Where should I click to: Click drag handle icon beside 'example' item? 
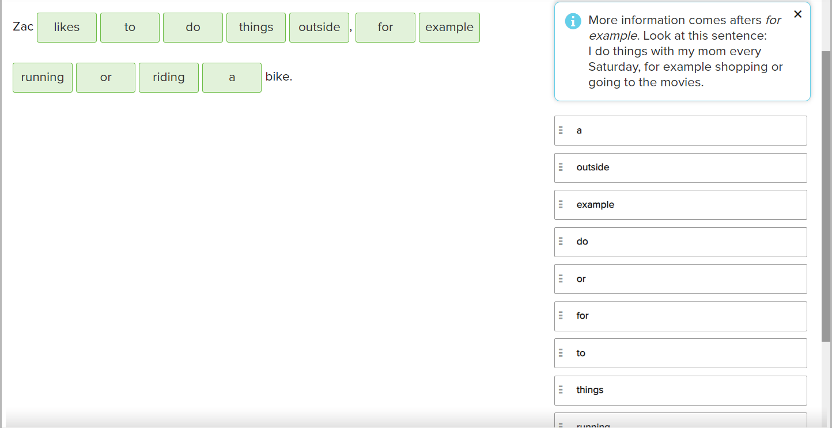point(561,205)
